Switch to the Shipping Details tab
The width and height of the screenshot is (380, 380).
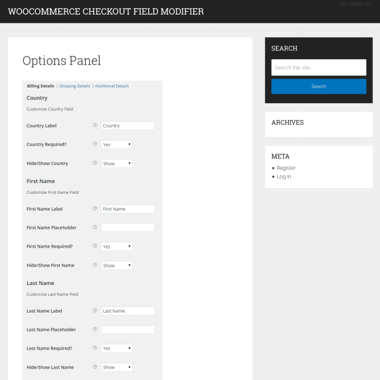(74, 86)
